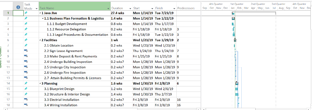312x110 pixels.
Task: Click predecessor cell '16' for Wiring Installation
Action: 188,105
